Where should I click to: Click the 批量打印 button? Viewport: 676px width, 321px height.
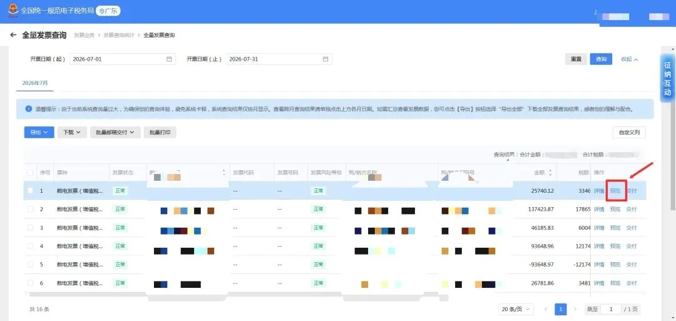tap(160, 132)
